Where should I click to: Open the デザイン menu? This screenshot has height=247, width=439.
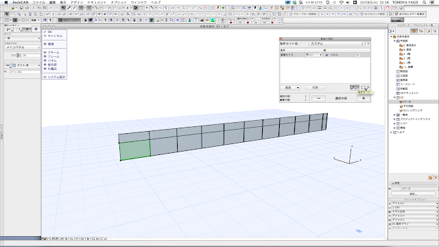click(x=77, y=2)
